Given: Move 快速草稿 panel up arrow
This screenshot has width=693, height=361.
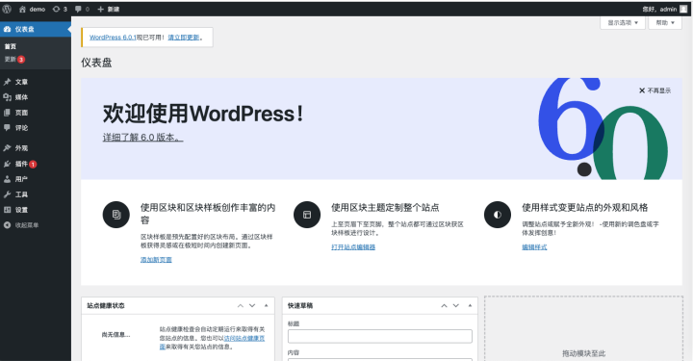Looking at the screenshot, I should (444, 306).
